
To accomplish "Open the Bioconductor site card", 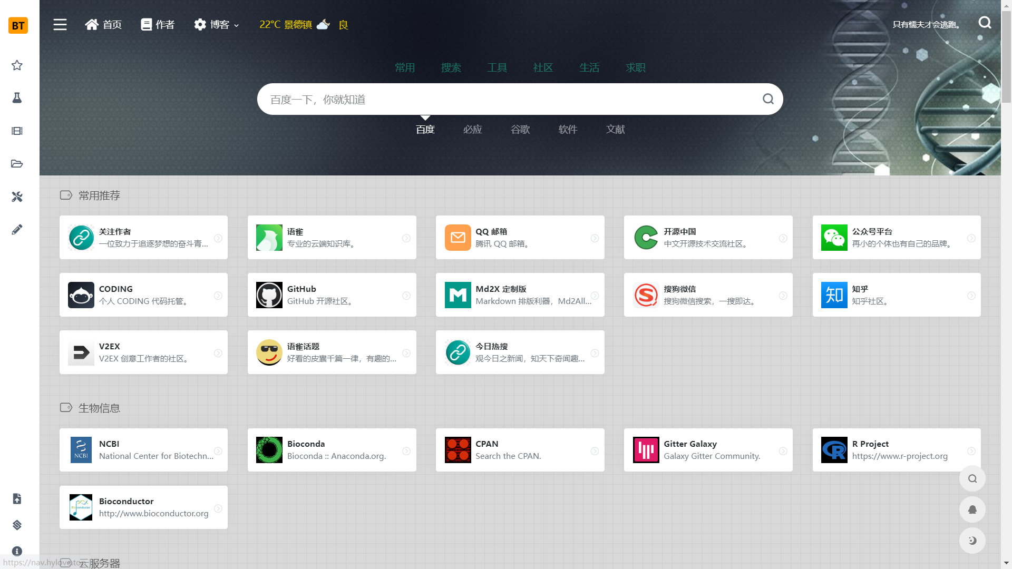I will (x=143, y=507).
